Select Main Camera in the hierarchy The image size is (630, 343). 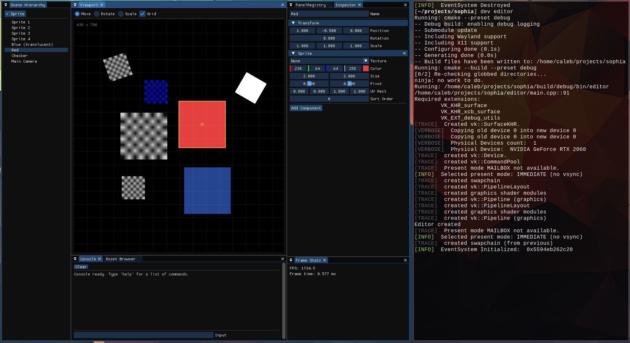pos(24,61)
